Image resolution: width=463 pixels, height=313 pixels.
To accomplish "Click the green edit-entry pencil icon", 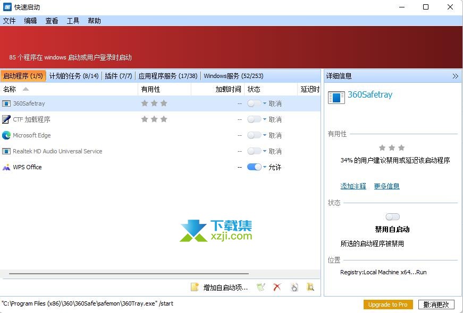I will [260, 287].
